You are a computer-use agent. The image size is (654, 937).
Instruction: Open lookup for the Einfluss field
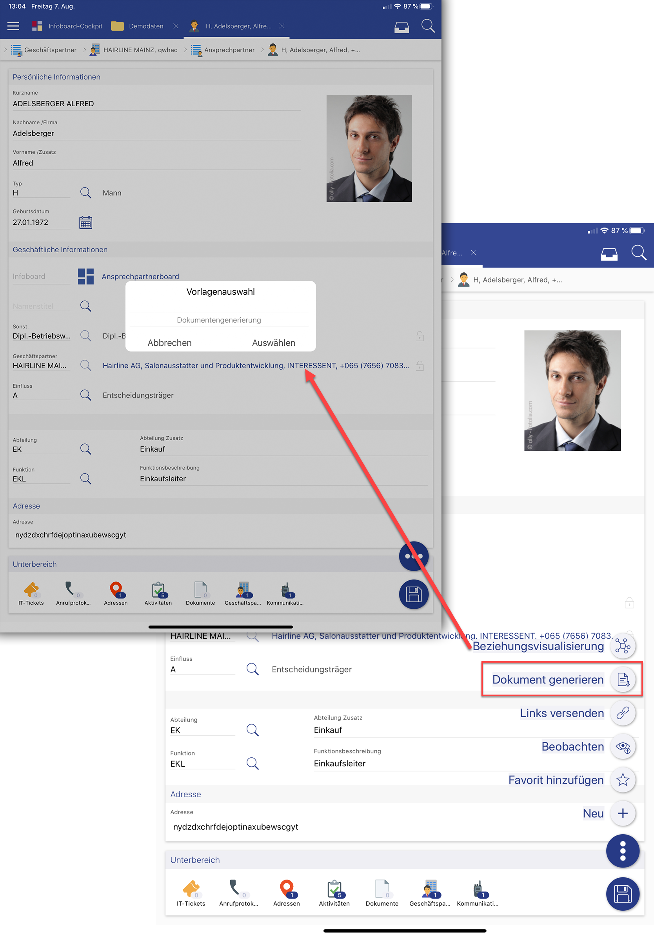(x=85, y=395)
